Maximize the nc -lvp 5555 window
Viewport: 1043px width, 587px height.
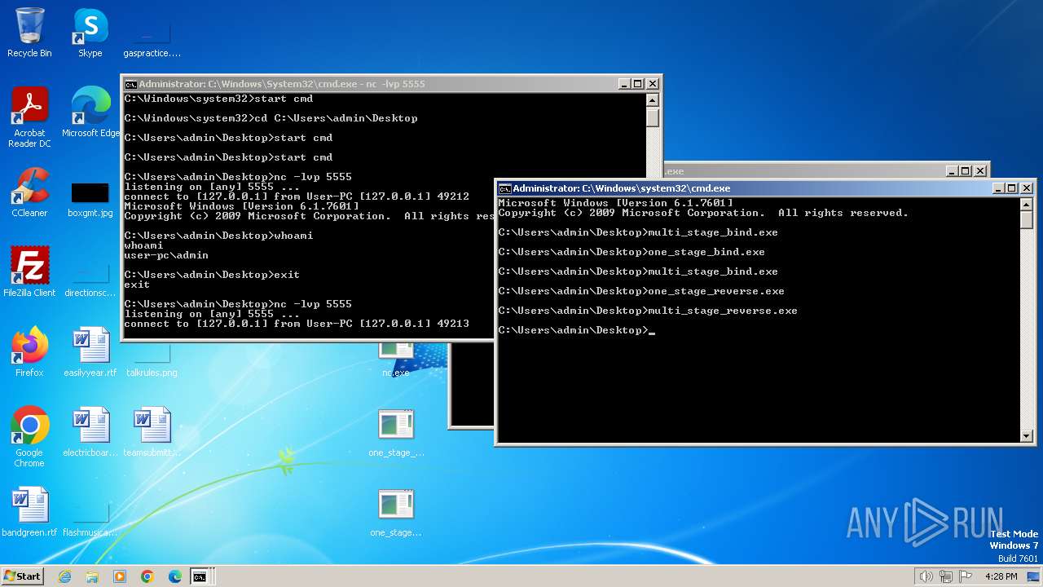click(x=638, y=84)
